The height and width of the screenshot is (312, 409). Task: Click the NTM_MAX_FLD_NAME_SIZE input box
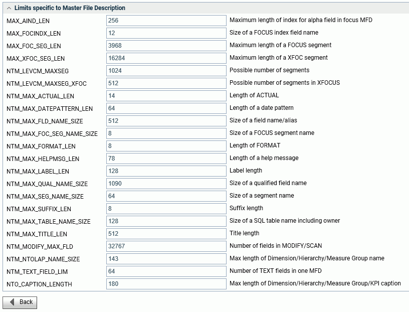pyautogui.click(x=166, y=121)
